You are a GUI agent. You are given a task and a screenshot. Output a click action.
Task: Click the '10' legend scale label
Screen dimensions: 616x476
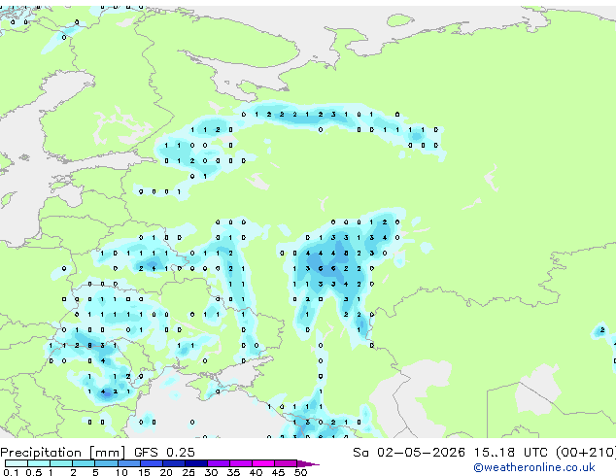121,472
